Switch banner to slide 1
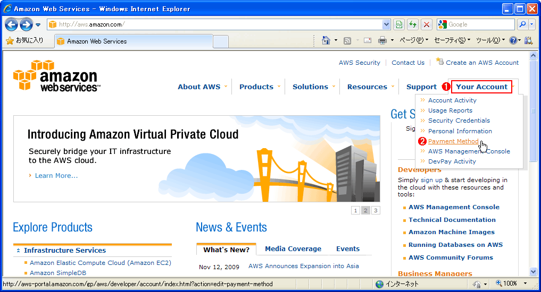This screenshot has height=292, width=541. (356, 210)
